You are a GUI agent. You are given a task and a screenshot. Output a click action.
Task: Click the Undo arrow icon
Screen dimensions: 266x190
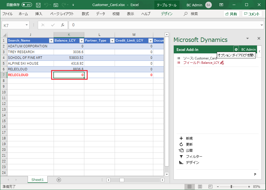(x=46, y=5)
